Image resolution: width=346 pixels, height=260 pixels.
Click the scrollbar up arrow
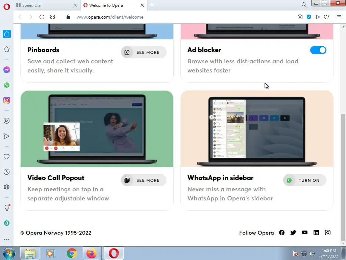(343, 27)
